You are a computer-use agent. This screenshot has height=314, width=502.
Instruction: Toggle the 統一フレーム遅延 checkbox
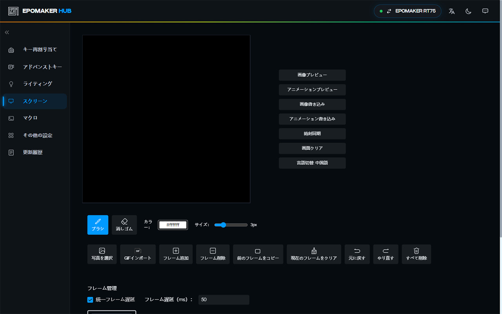tap(90, 300)
